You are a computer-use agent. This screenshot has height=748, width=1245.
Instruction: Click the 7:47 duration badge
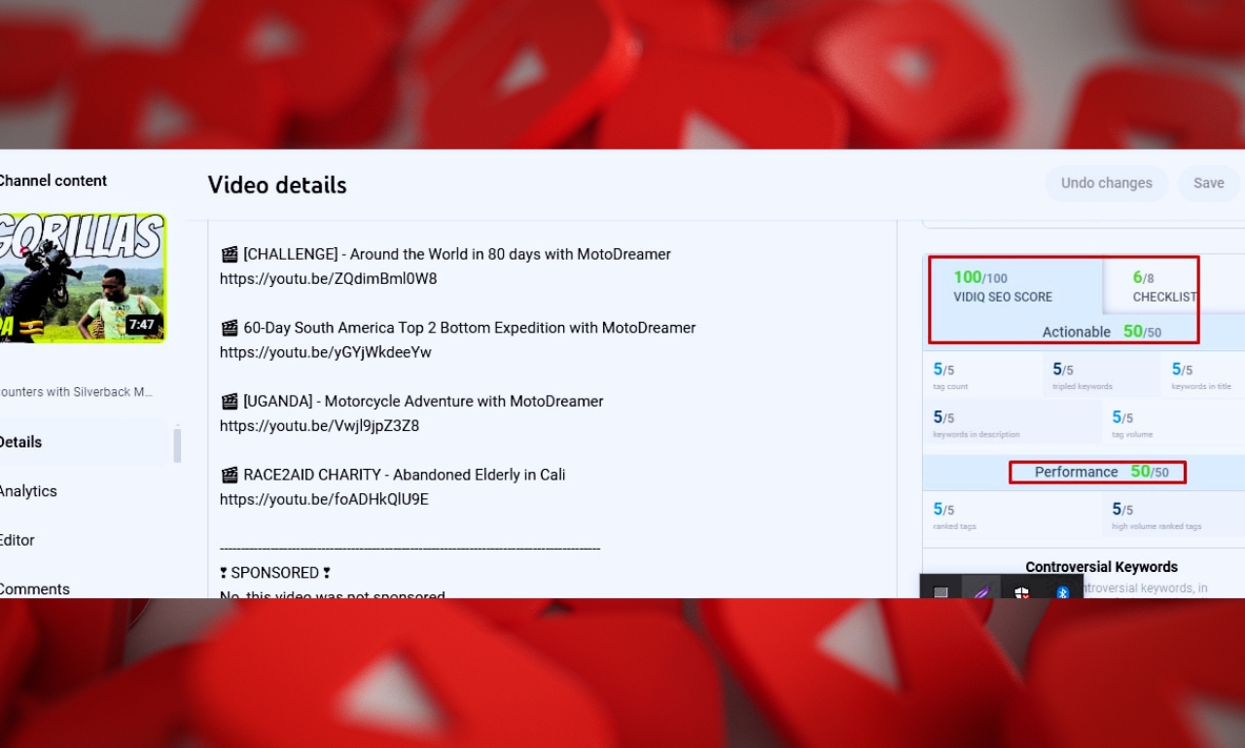[142, 325]
